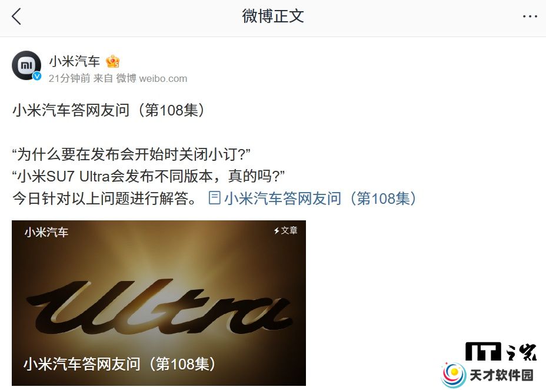
Task: Click the question about 小米SU7 Ultra versions
Action: pyautogui.click(x=148, y=176)
